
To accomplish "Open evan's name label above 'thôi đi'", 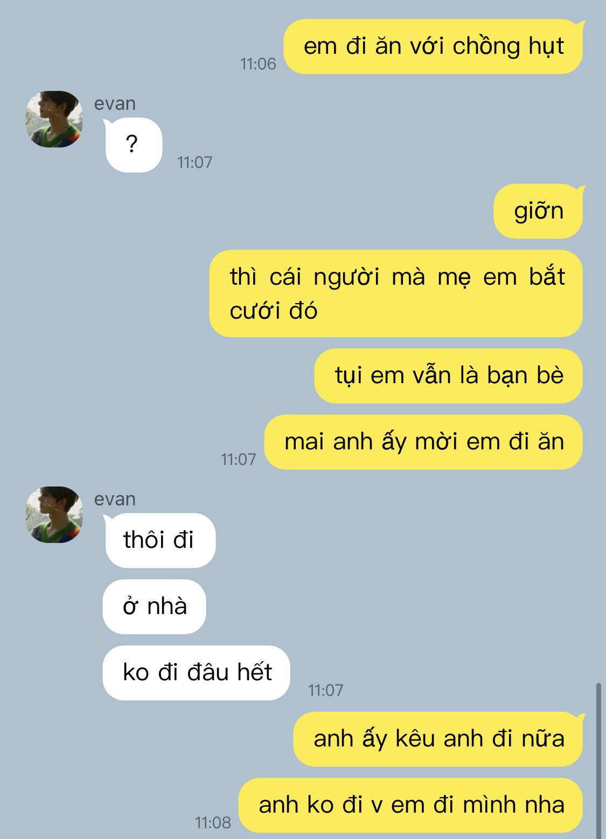I will pos(115,499).
